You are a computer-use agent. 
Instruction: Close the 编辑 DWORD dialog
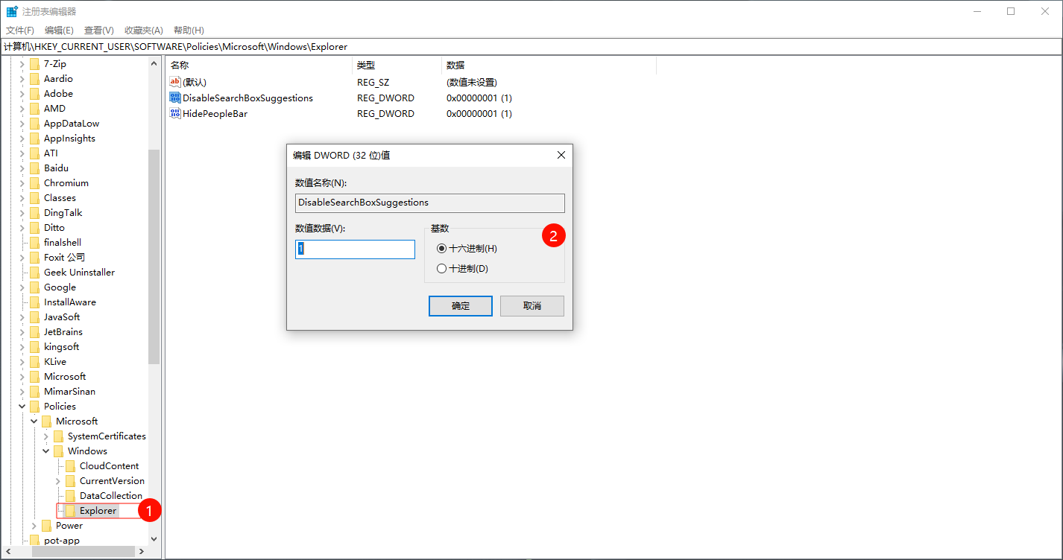(x=561, y=155)
